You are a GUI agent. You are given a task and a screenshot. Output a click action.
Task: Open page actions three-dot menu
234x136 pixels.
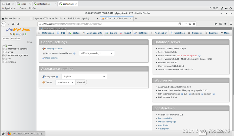point(186,24)
